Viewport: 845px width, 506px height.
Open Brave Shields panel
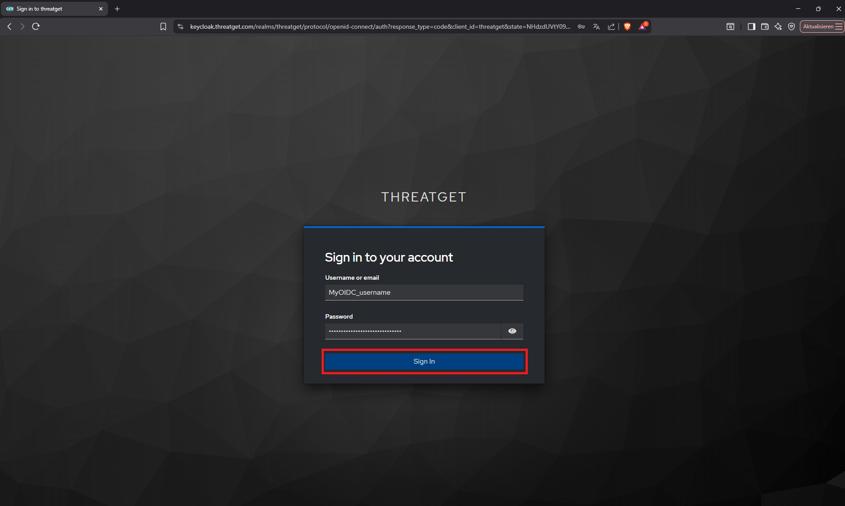(628, 27)
